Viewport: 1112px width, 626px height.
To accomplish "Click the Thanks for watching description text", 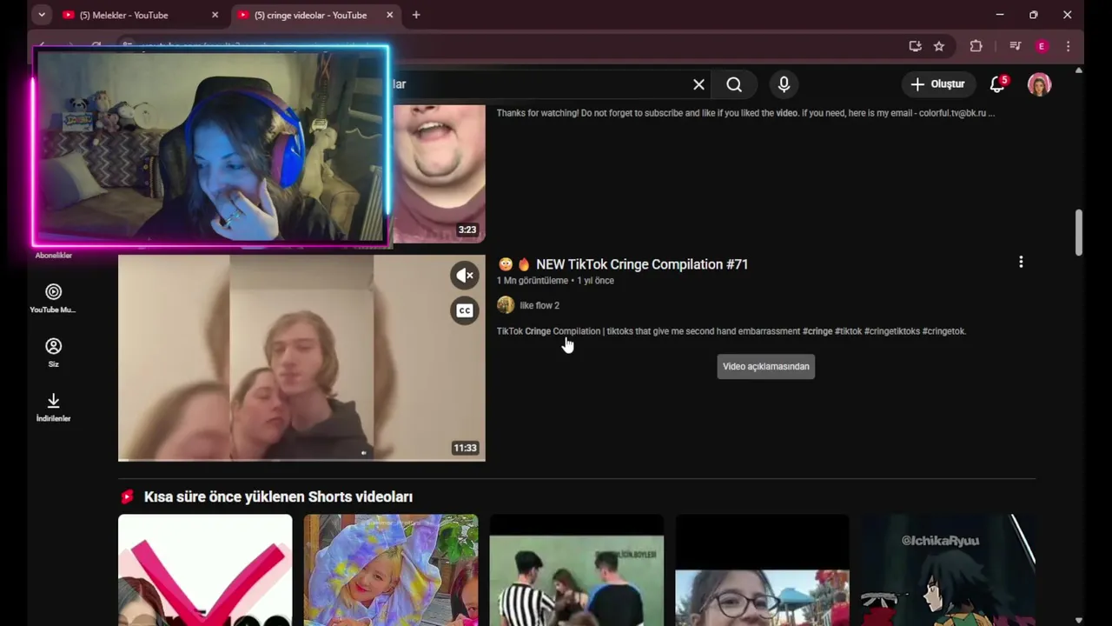I will [745, 113].
